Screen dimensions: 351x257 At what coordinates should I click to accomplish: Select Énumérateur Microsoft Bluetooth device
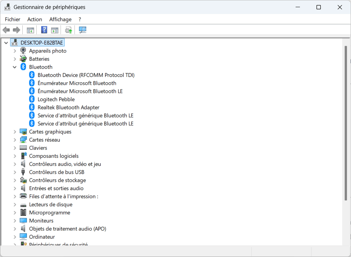coord(77,83)
